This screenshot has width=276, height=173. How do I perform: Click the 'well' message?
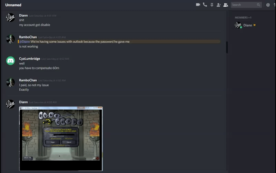[22, 63]
